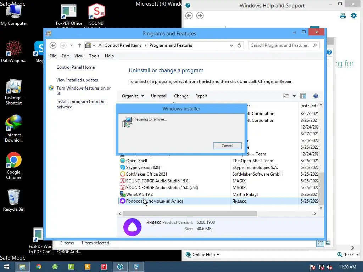Open Help and Support taskbar button
This screenshot has height=272, width=363.
coord(120,267)
